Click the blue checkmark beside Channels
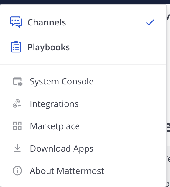The image size is (170, 187). pos(150,22)
